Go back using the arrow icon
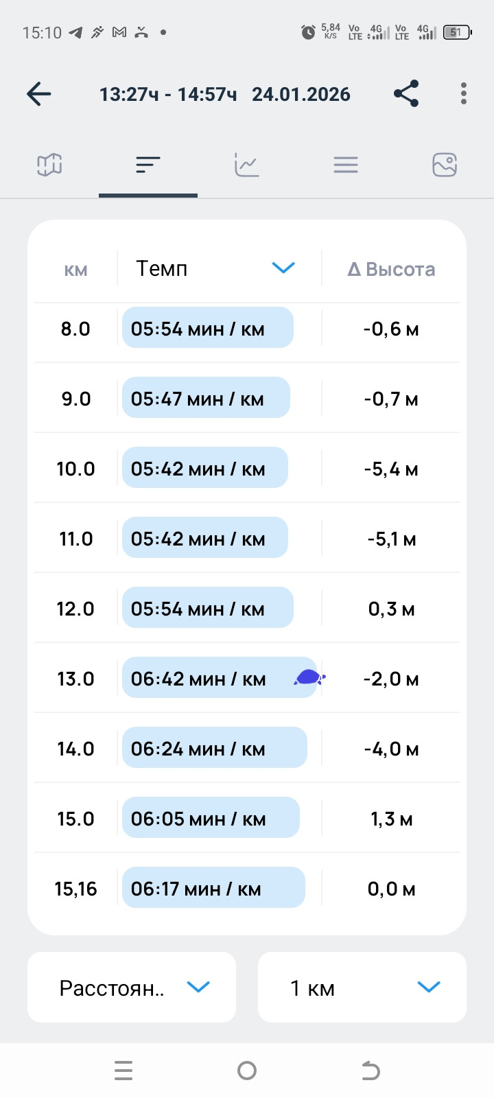The image size is (494, 1098). click(39, 94)
